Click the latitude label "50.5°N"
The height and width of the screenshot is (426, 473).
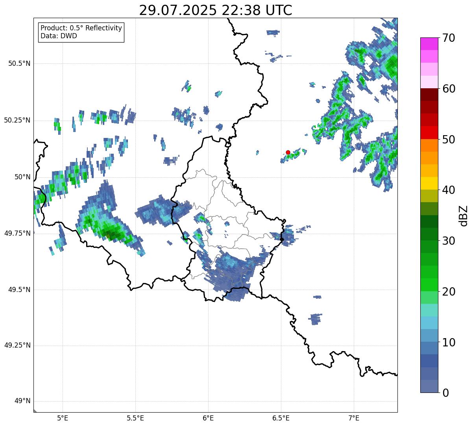tap(19, 63)
